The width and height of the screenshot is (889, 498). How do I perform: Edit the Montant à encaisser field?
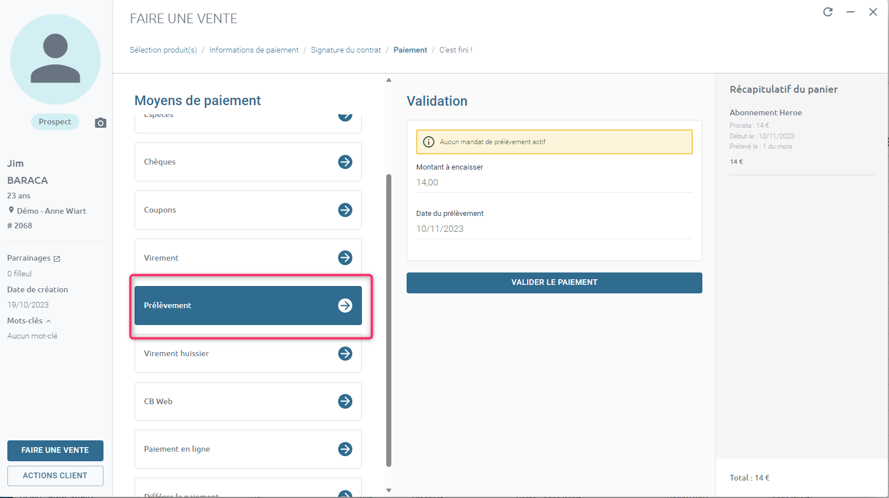pos(554,183)
